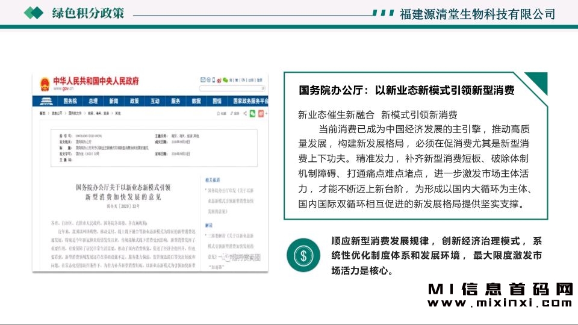Click the email envelope icon in the site header
This screenshot has height=325, width=578.
[202, 80]
